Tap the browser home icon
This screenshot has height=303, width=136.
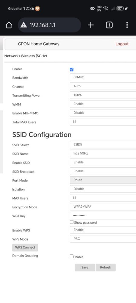click(9, 25)
